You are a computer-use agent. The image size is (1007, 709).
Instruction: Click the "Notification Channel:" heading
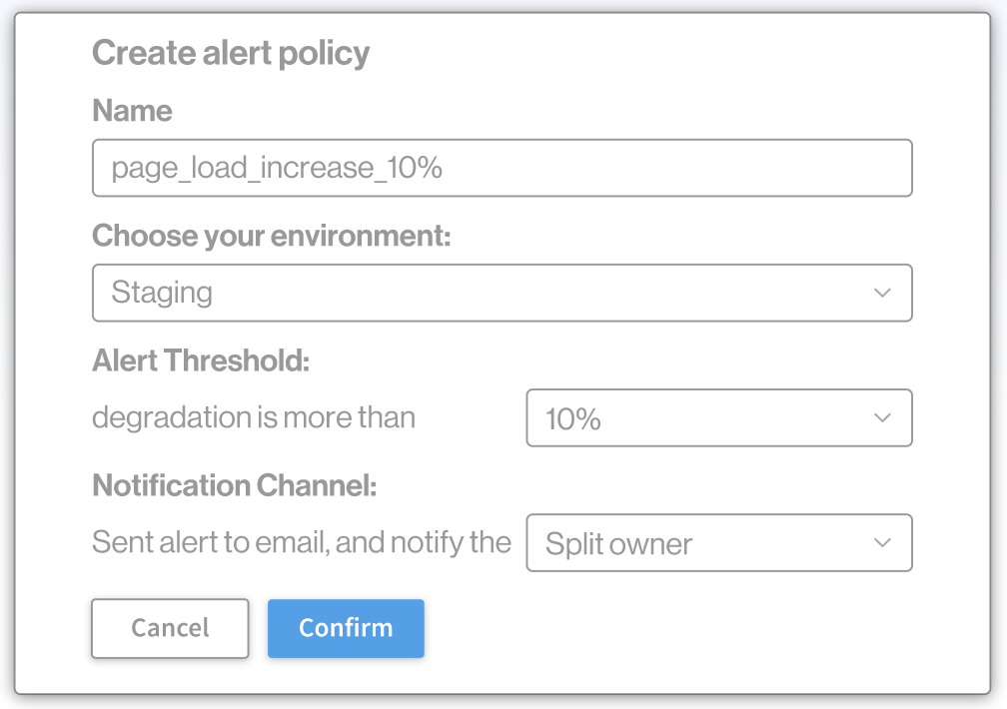click(x=235, y=485)
